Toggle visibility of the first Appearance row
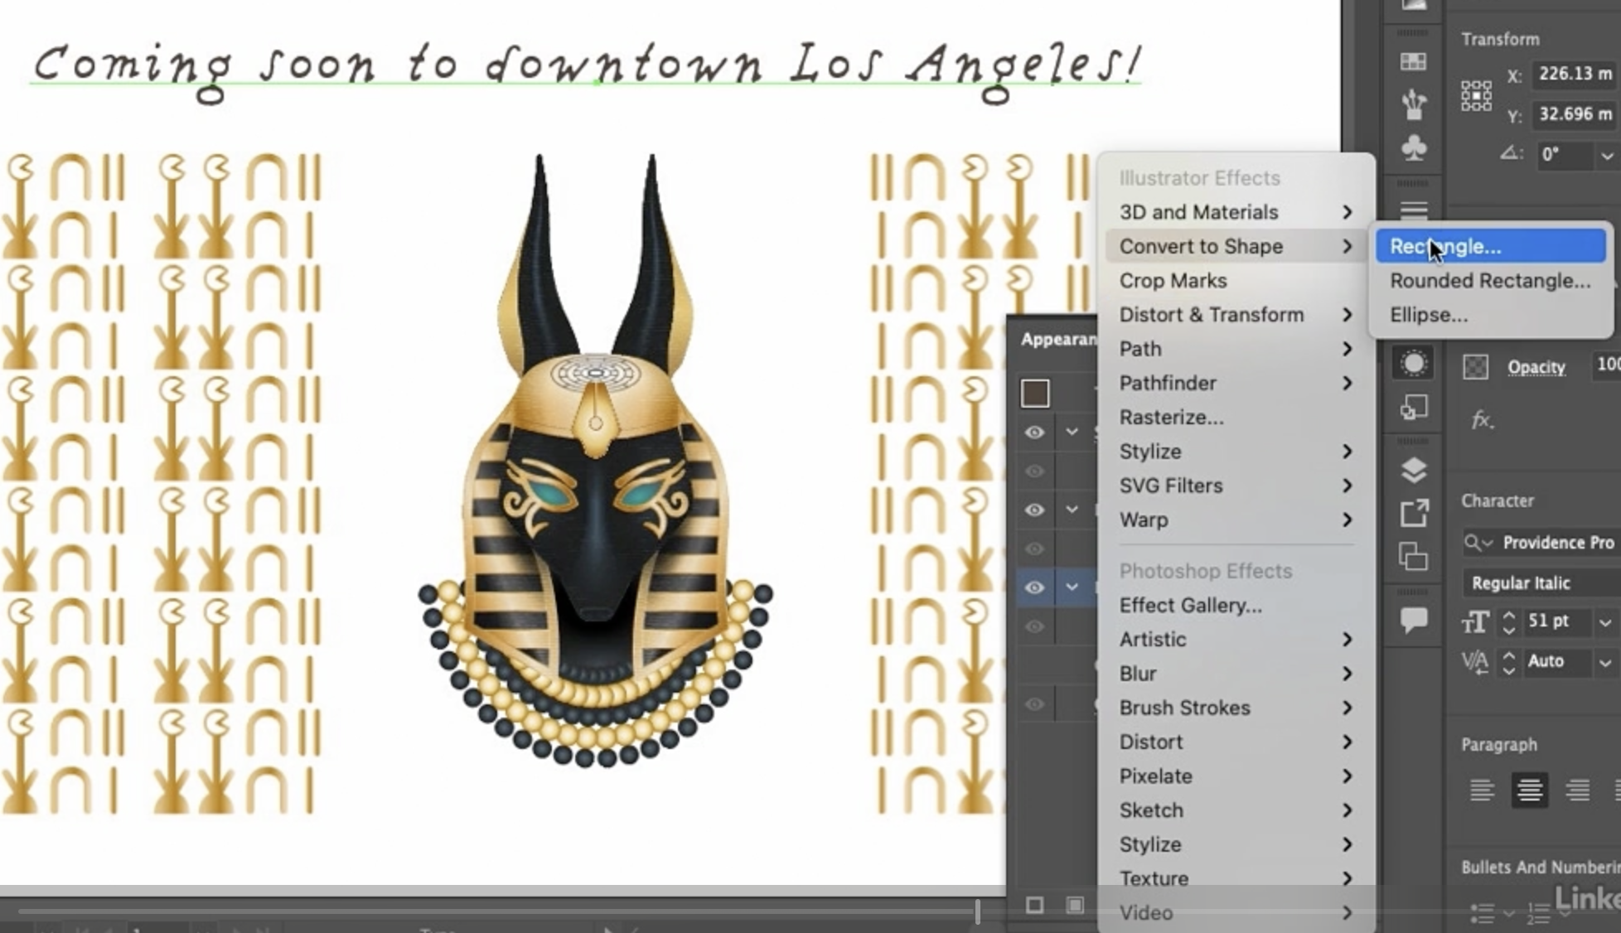The image size is (1621, 933). click(1034, 433)
